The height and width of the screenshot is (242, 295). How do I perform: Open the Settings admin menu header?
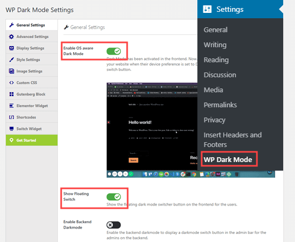[240, 9]
